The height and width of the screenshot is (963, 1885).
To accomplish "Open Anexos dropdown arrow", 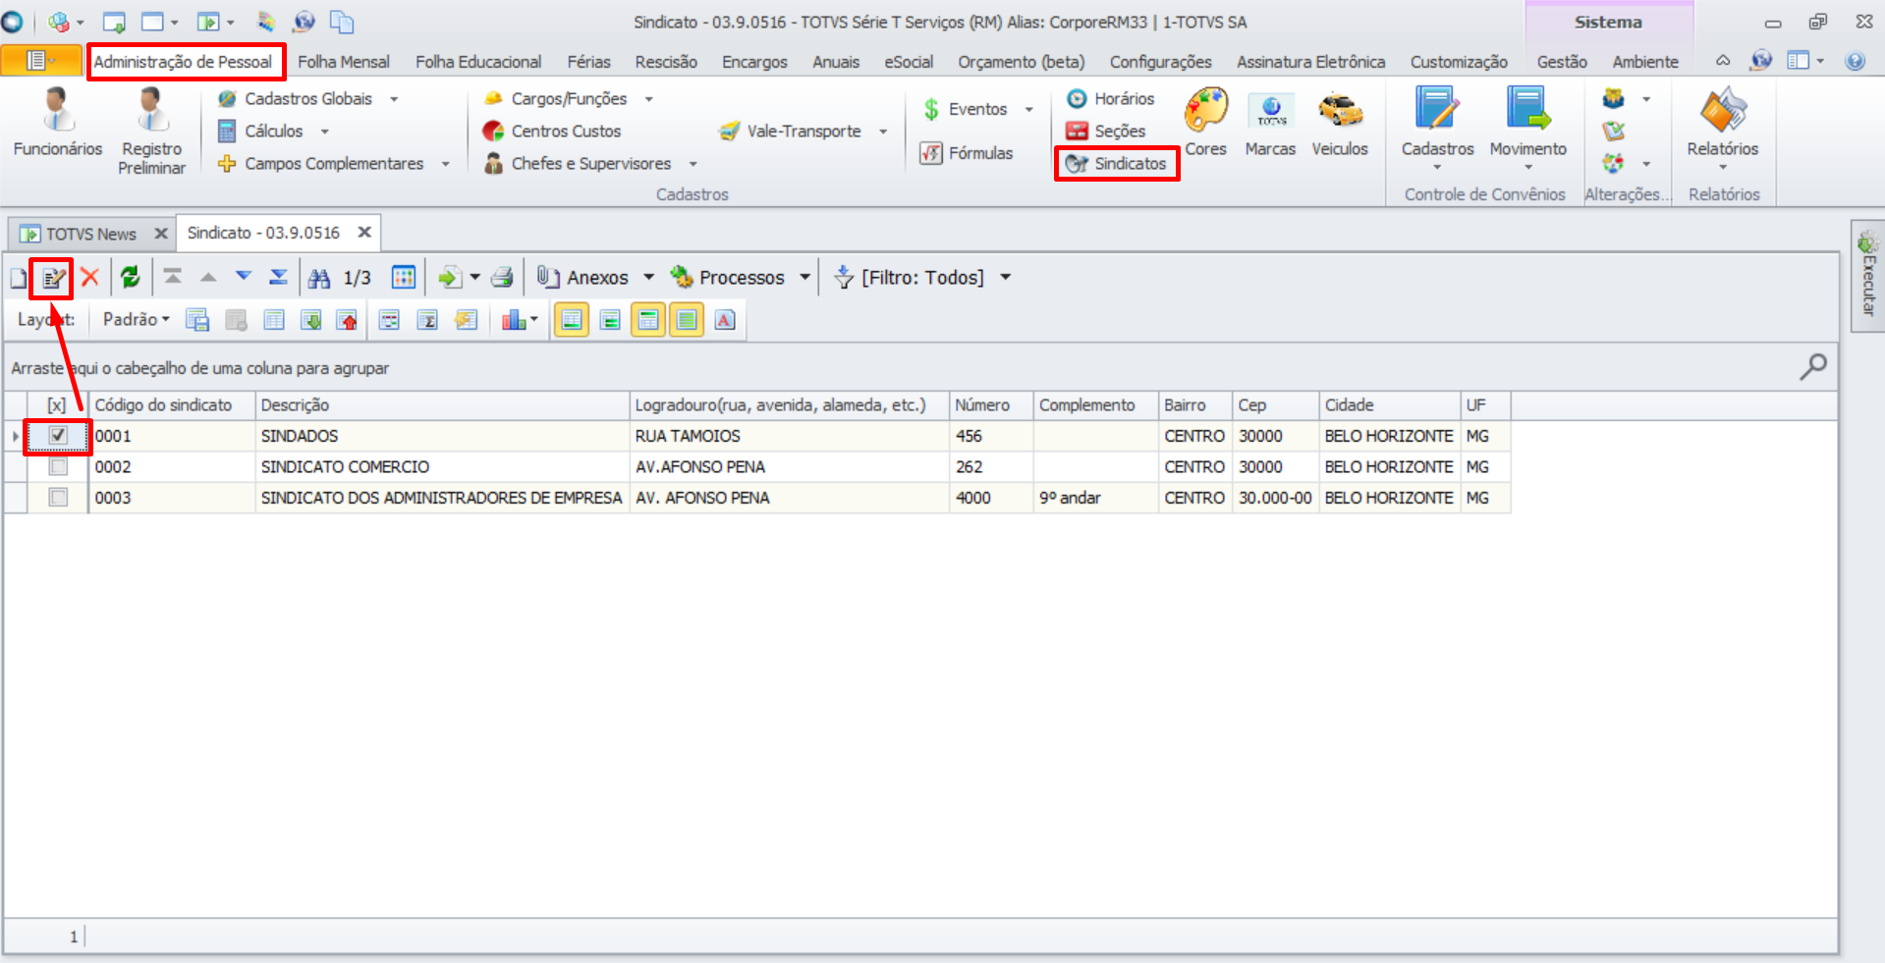I will (x=648, y=277).
